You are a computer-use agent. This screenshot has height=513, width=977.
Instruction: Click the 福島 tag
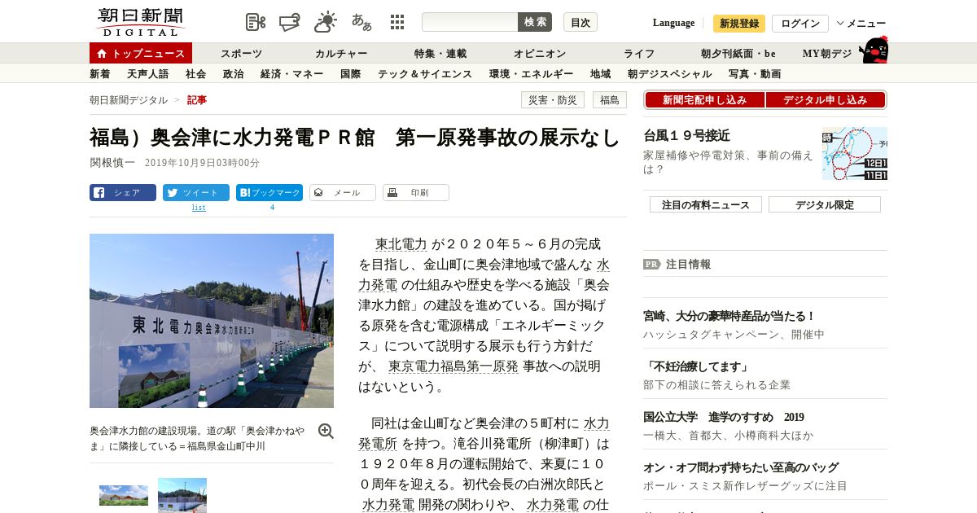610,100
